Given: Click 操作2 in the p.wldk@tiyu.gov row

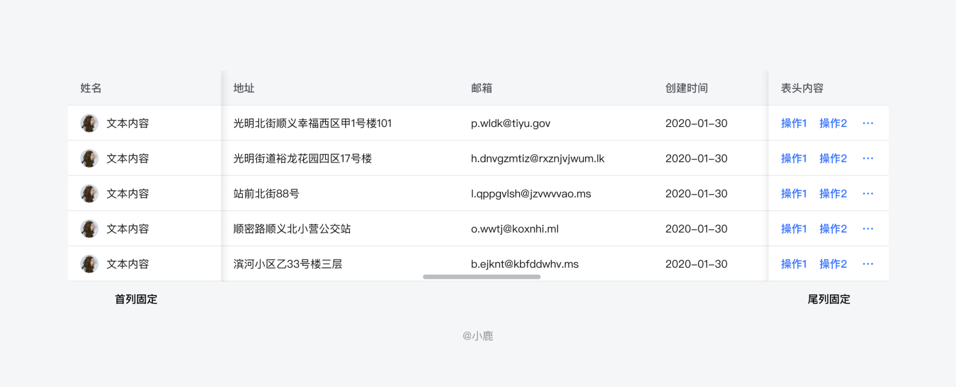Looking at the screenshot, I should (833, 123).
